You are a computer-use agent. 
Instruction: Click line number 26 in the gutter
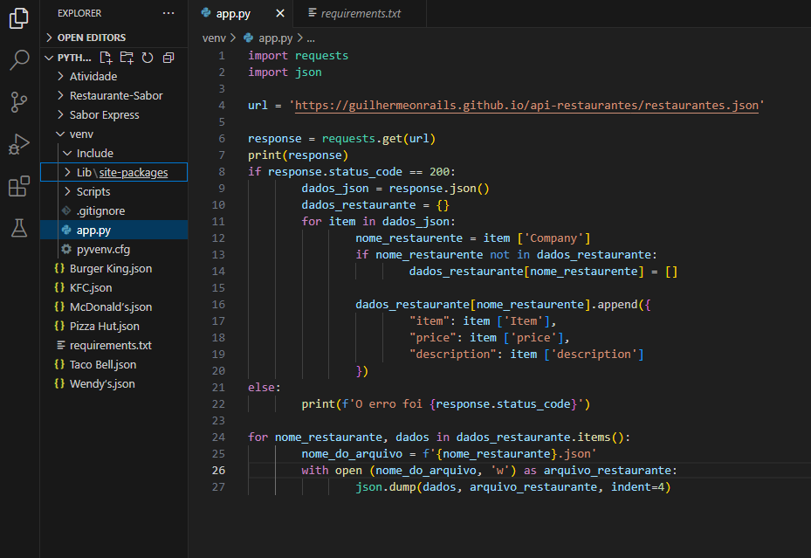[219, 470]
